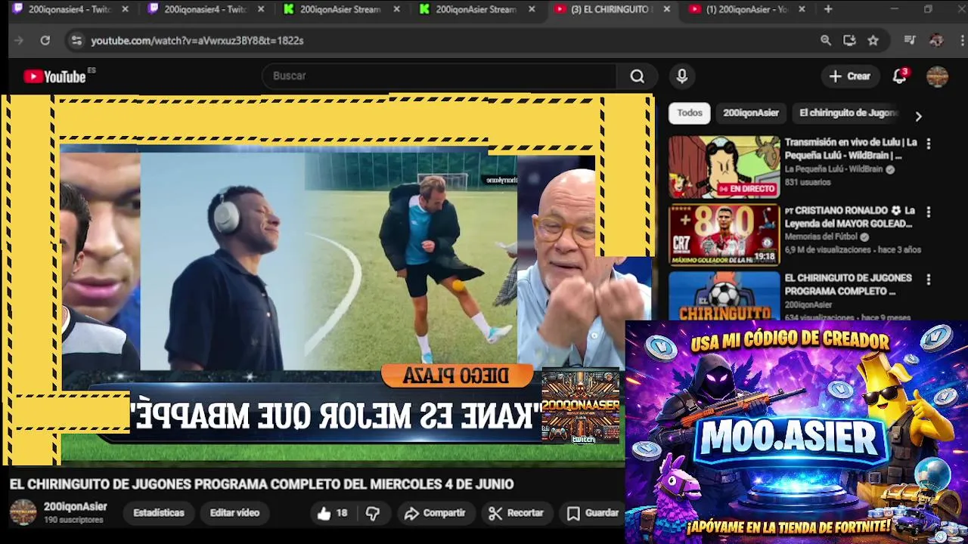Click Editar vídeo button
This screenshot has height=544, width=968.
pyautogui.click(x=234, y=513)
